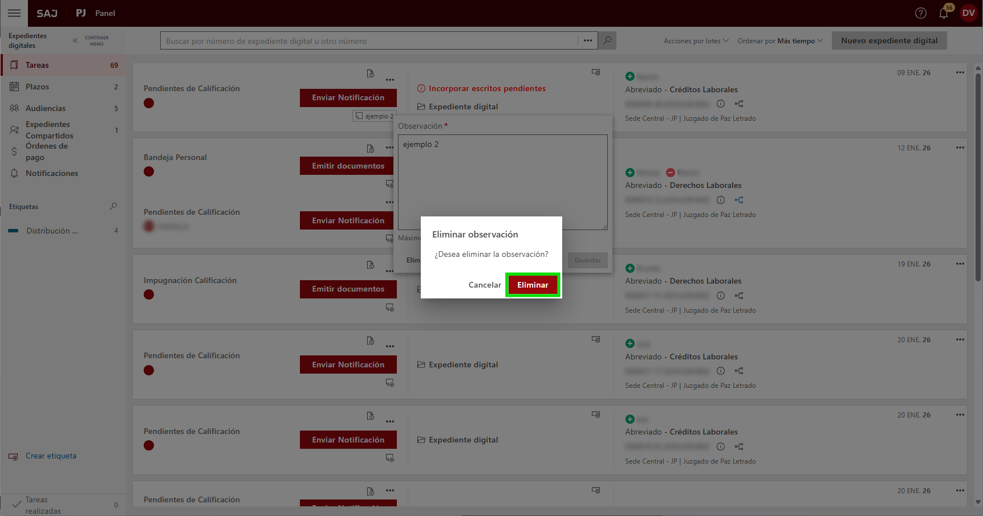The height and width of the screenshot is (516, 983).
Task: Click the Crear etiqueta link
Action: click(x=51, y=456)
